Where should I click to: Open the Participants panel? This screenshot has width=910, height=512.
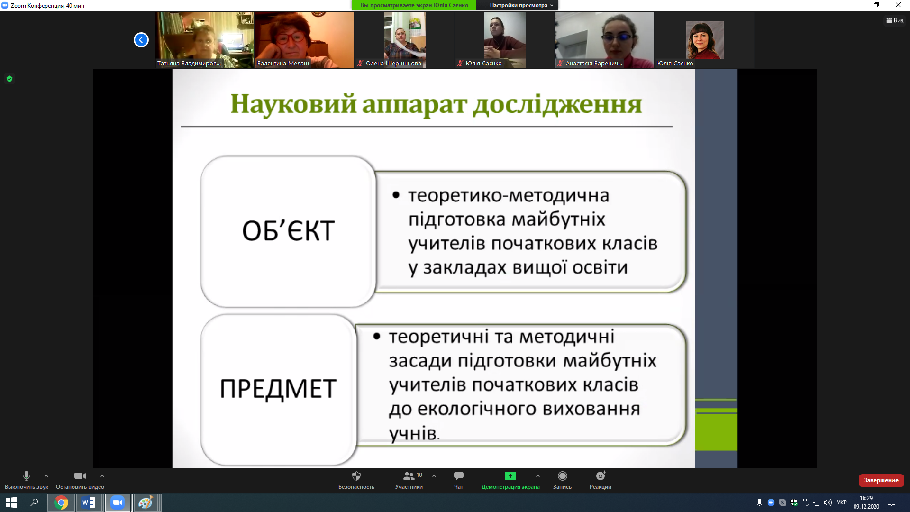click(409, 476)
